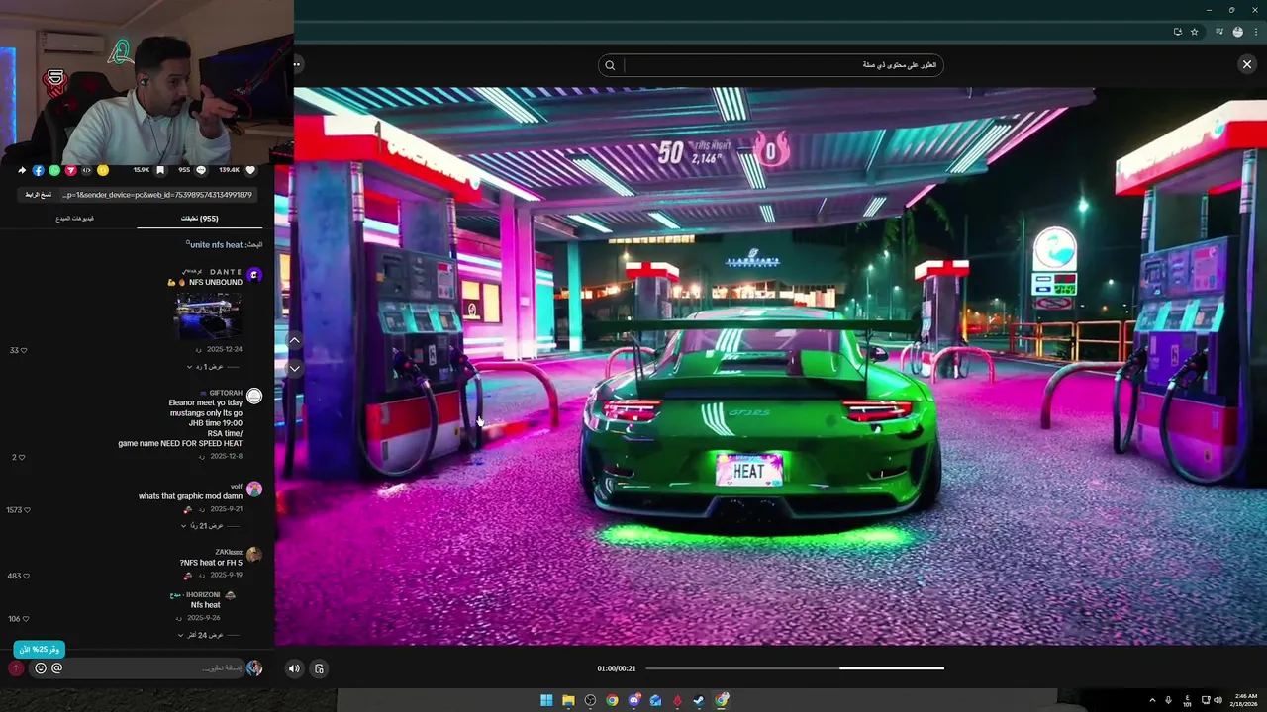Show hidden system tray icons
Image resolution: width=1267 pixels, height=712 pixels.
[1152, 700]
